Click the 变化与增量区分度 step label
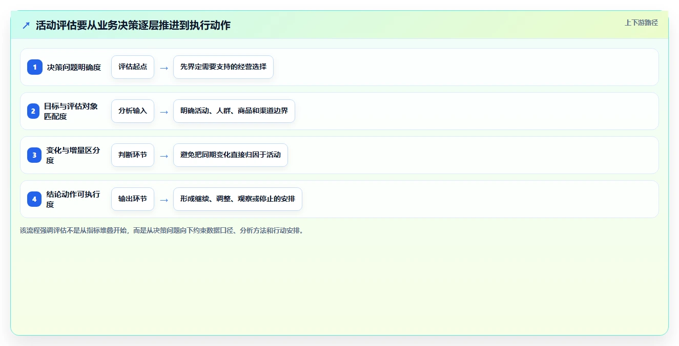Viewport: 679px width, 346px height. tap(74, 155)
